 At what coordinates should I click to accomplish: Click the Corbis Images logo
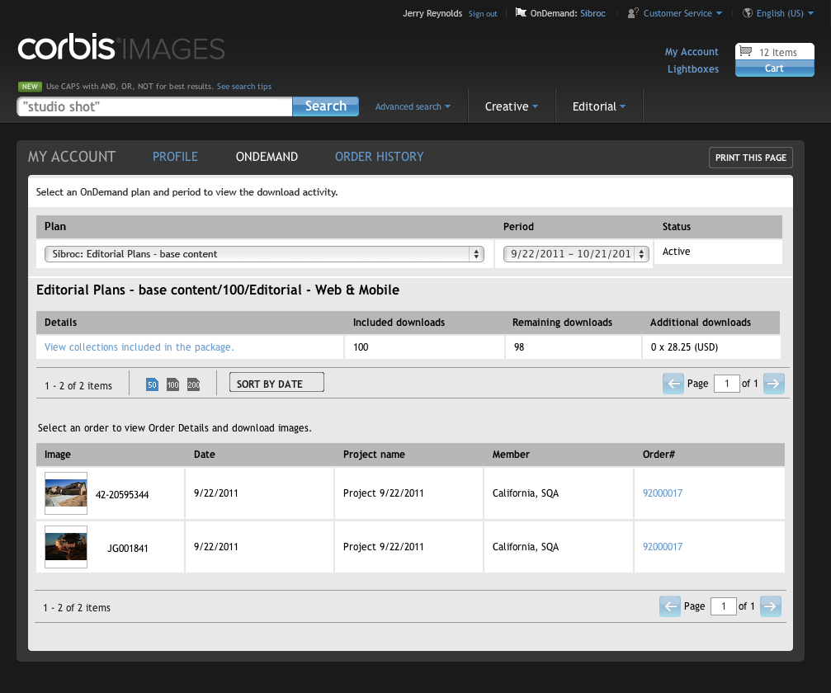click(x=121, y=48)
